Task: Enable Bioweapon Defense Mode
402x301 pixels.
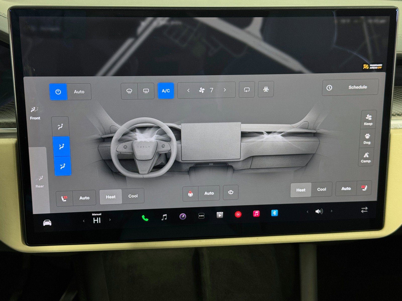Action: coord(266,90)
